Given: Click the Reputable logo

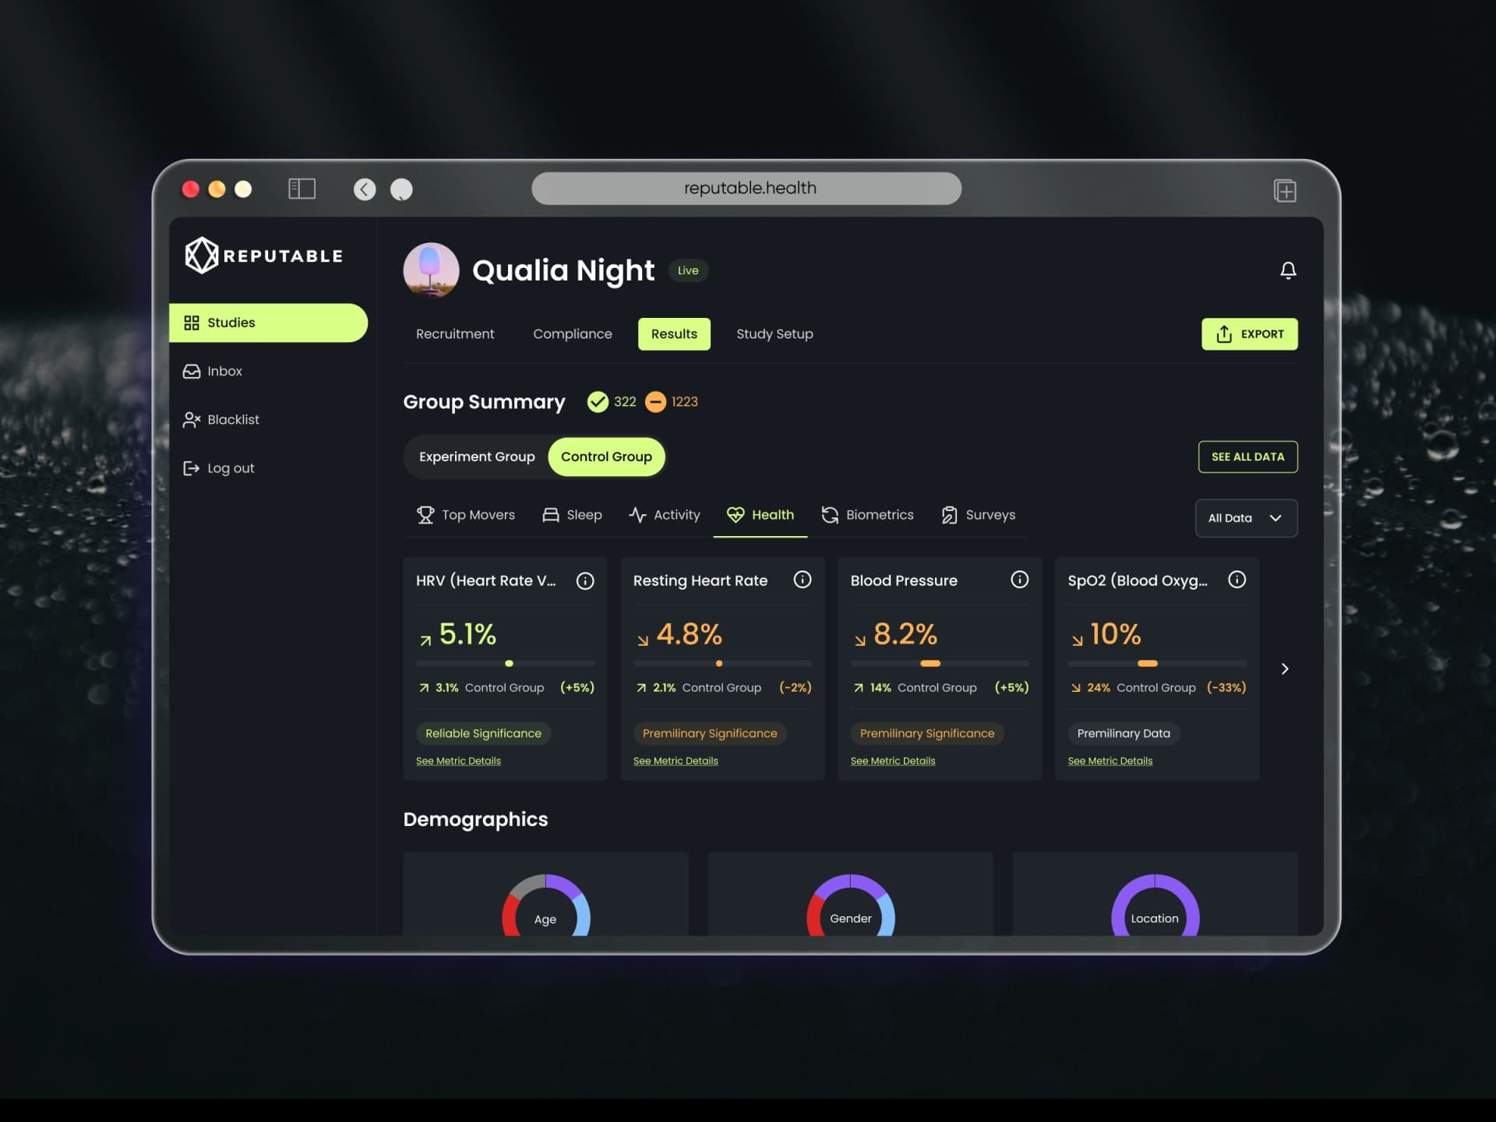Looking at the screenshot, I should 264,256.
